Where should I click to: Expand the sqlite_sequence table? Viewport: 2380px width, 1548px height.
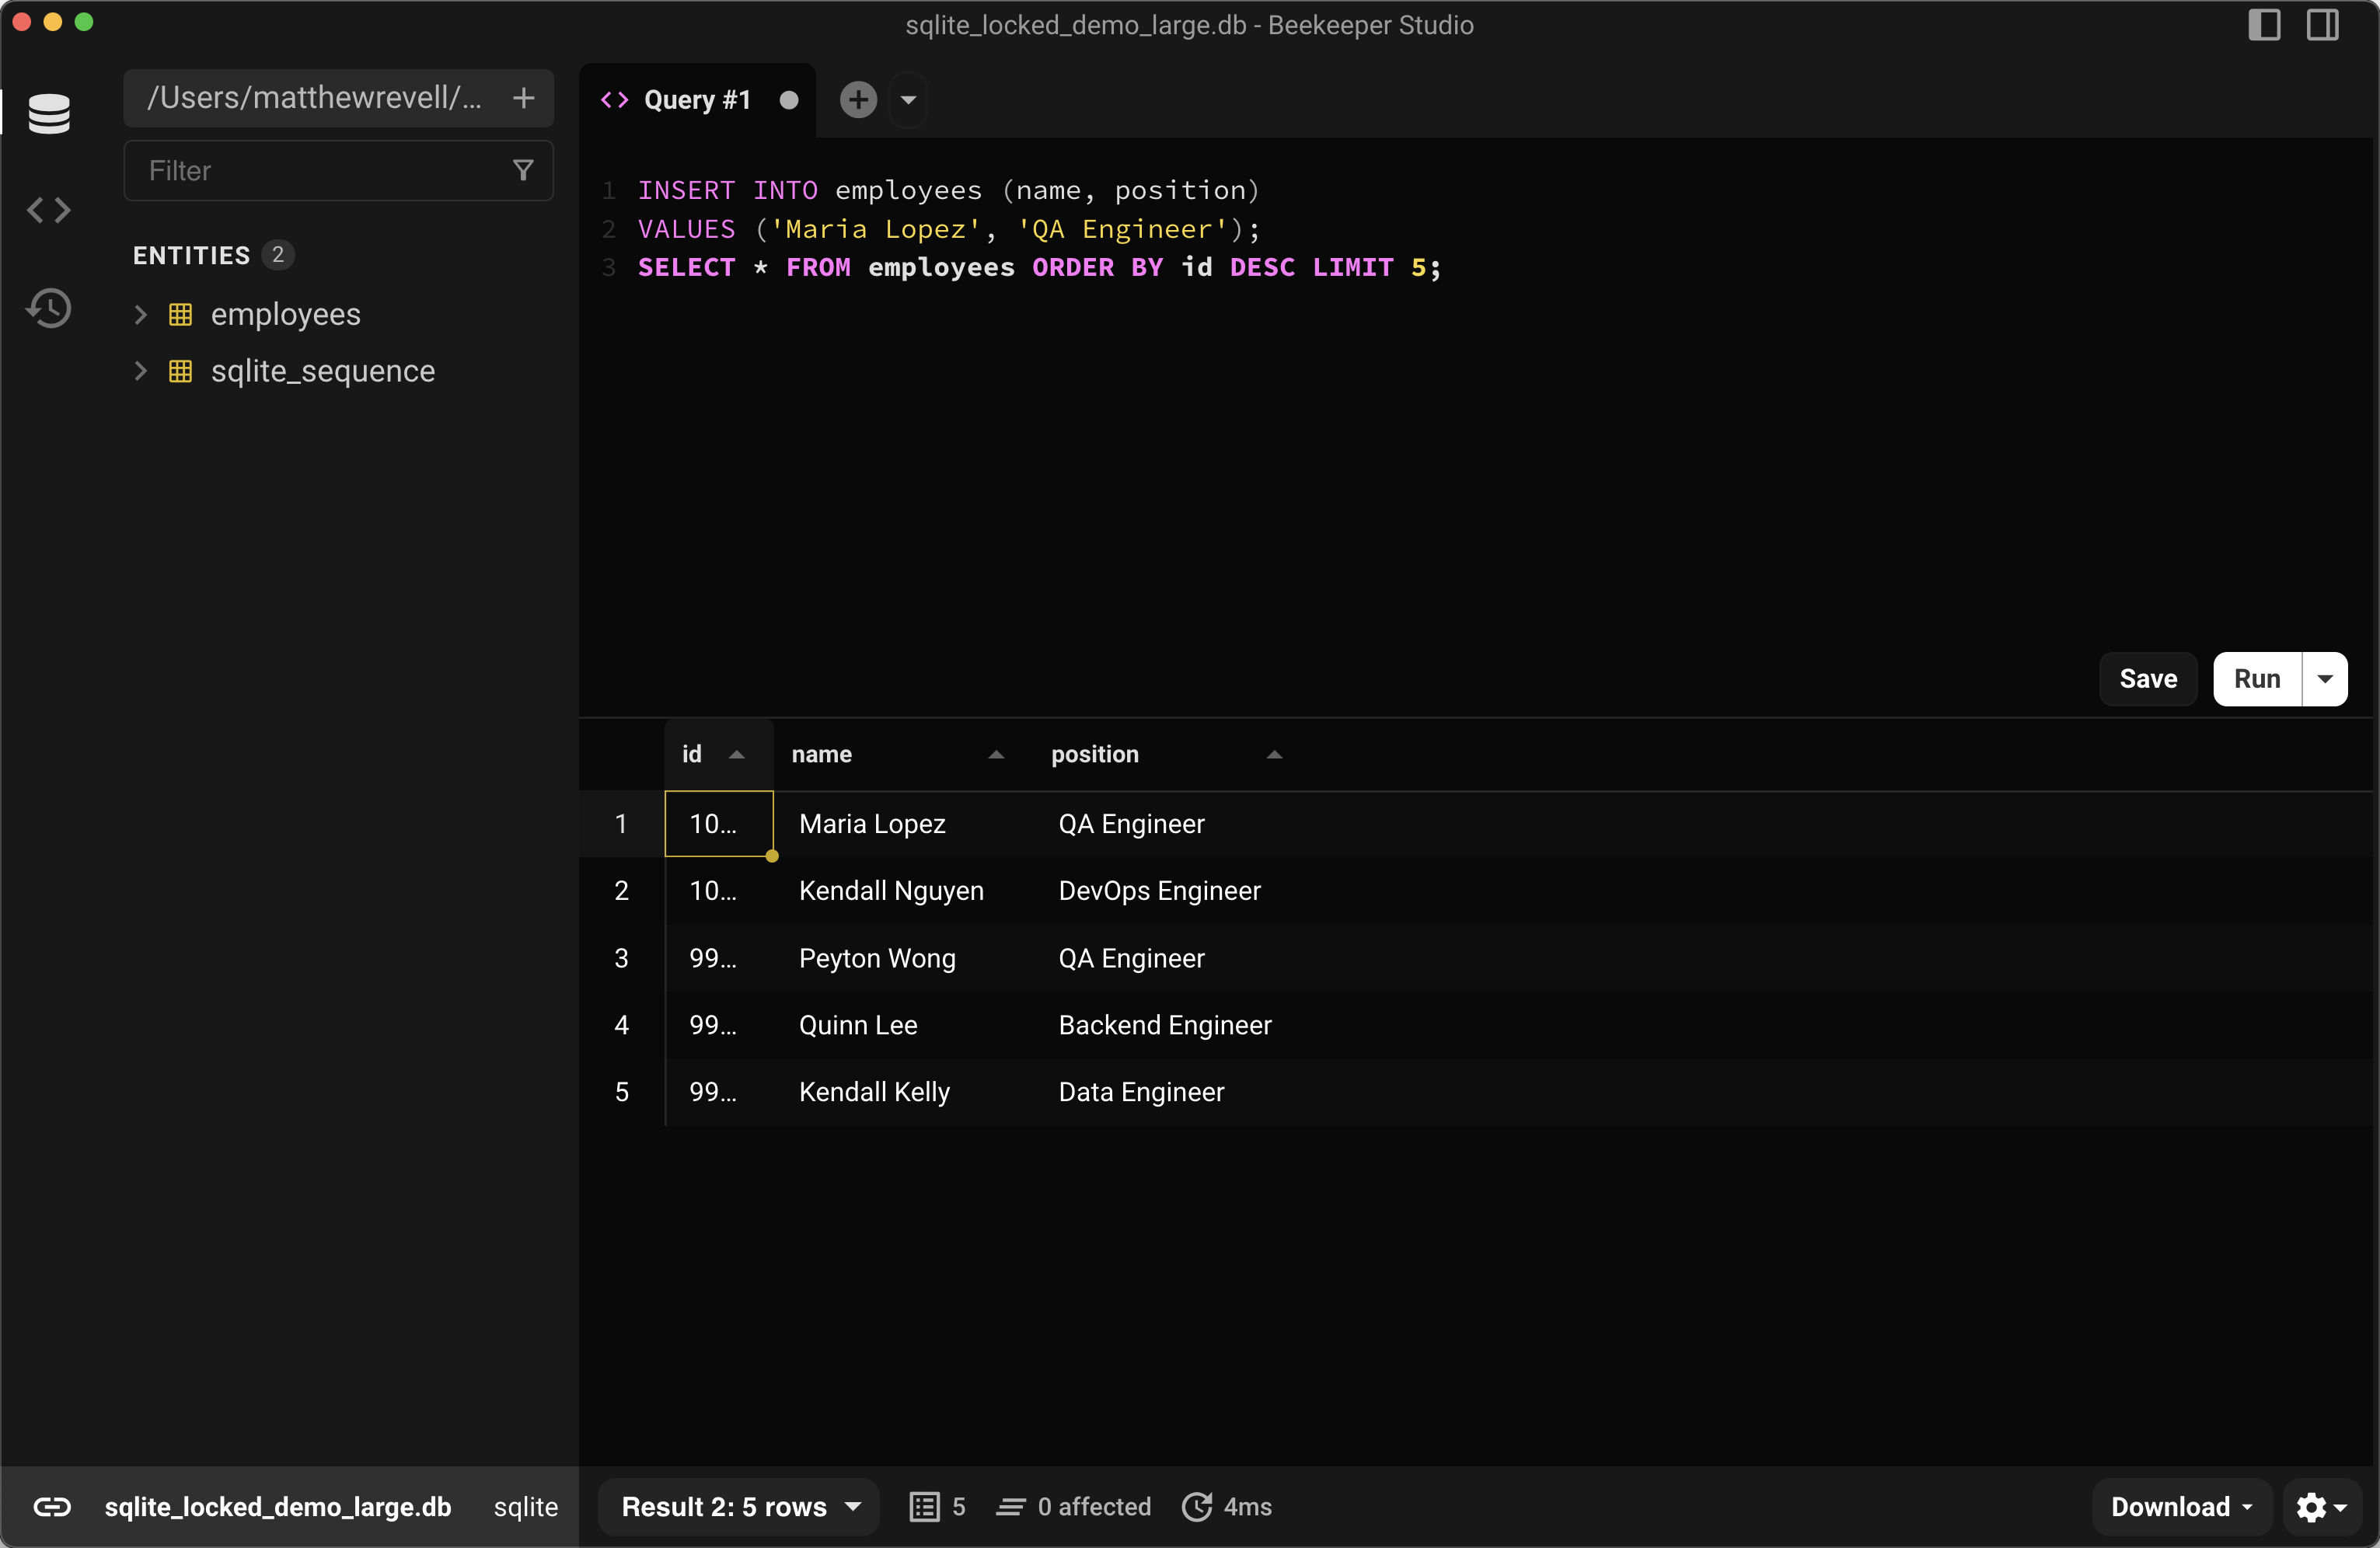(139, 371)
